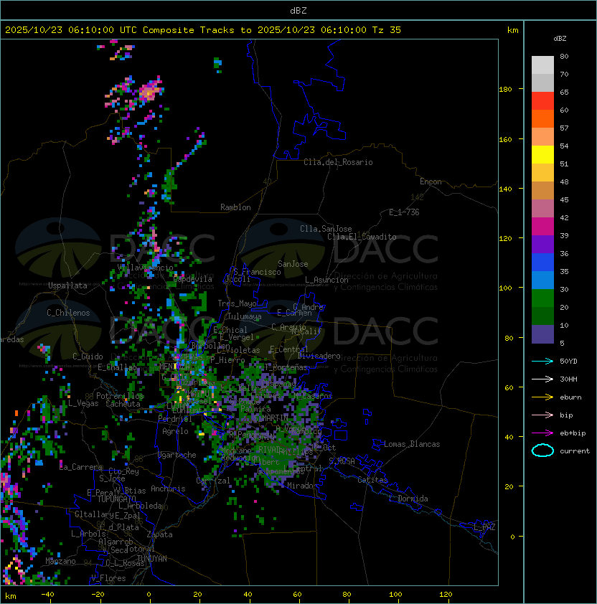Click the Mirador map label

pos(303,486)
